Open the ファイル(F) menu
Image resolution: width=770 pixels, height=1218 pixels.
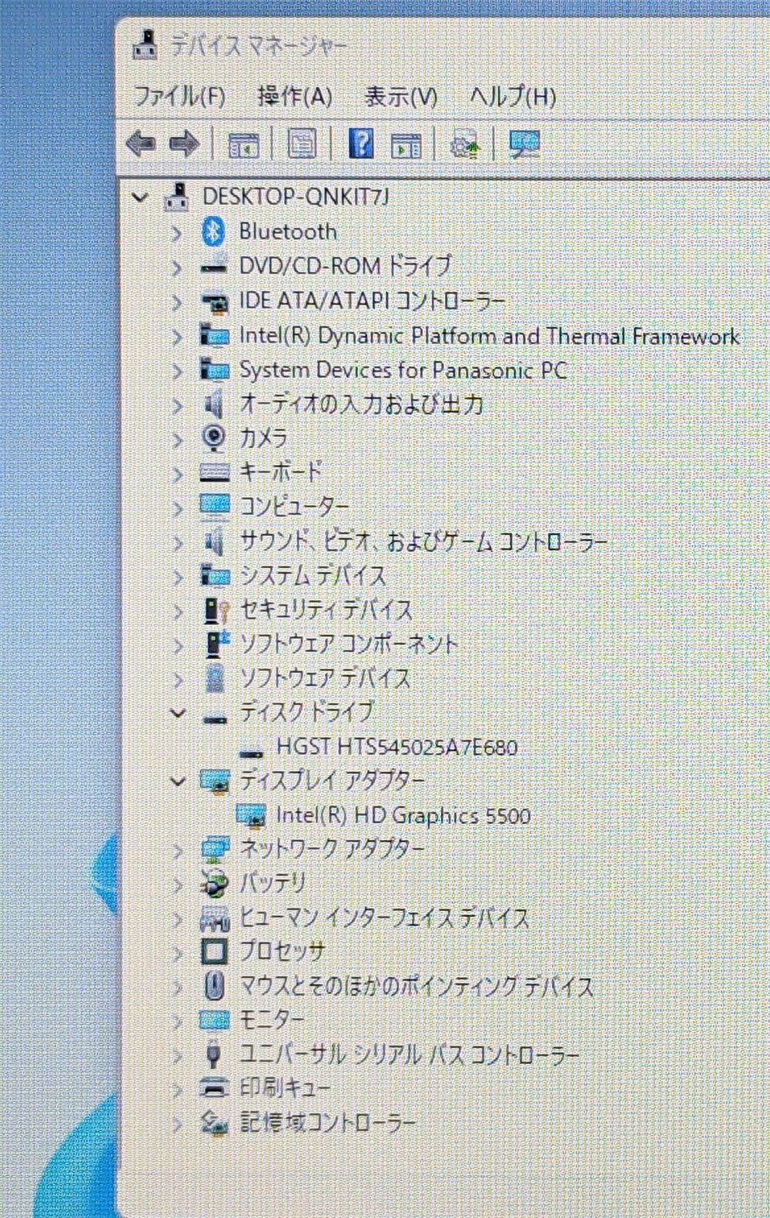point(179,96)
